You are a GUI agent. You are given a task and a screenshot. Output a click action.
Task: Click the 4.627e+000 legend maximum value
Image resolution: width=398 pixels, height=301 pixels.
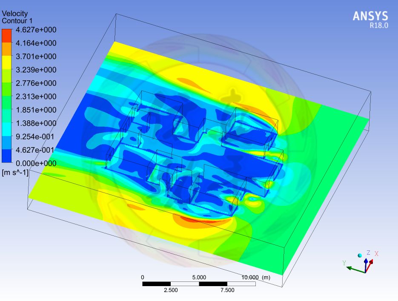point(36,30)
